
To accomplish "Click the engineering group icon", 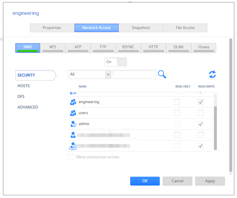I will [x=73, y=102].
